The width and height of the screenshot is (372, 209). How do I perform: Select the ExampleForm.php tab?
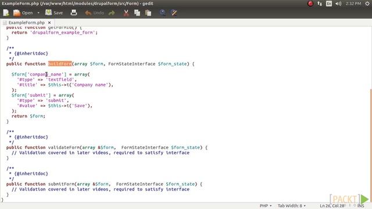26,23
